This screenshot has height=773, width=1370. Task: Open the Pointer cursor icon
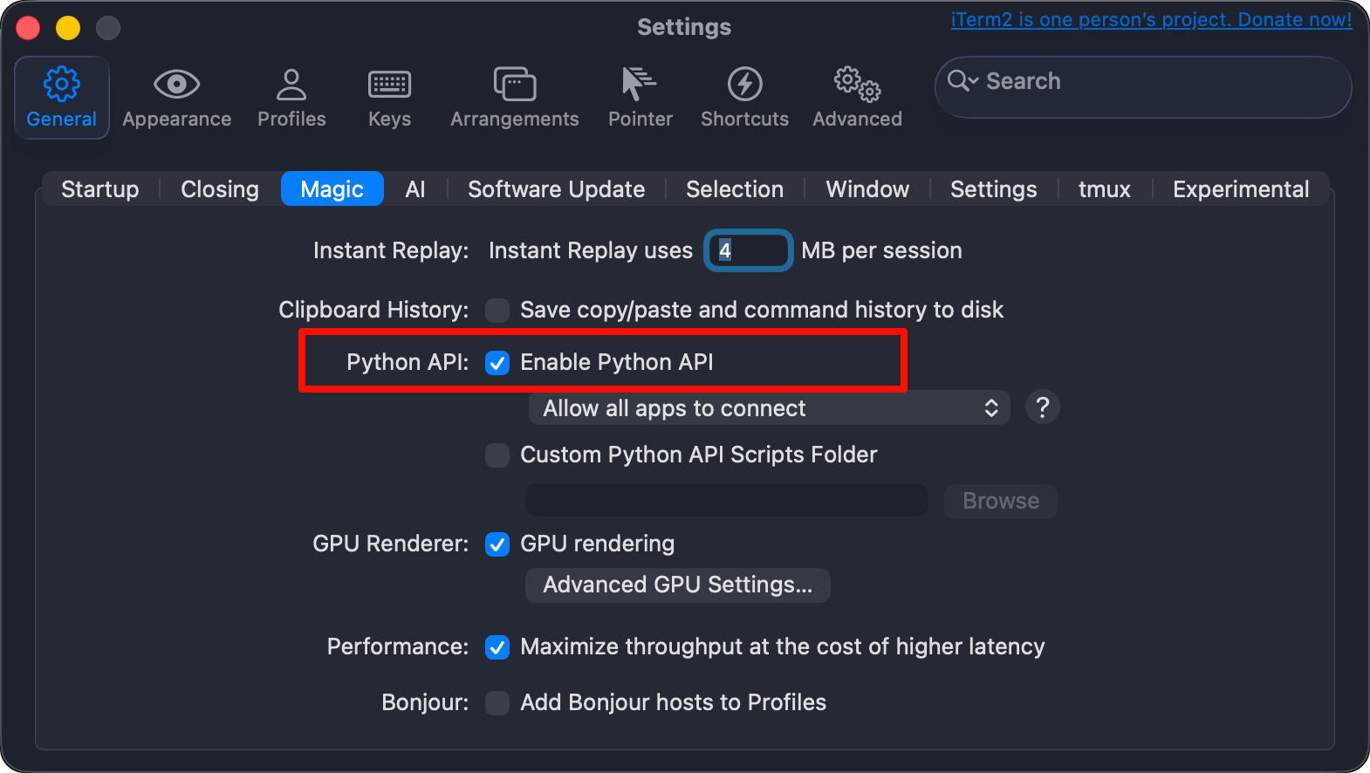(640, 85)
